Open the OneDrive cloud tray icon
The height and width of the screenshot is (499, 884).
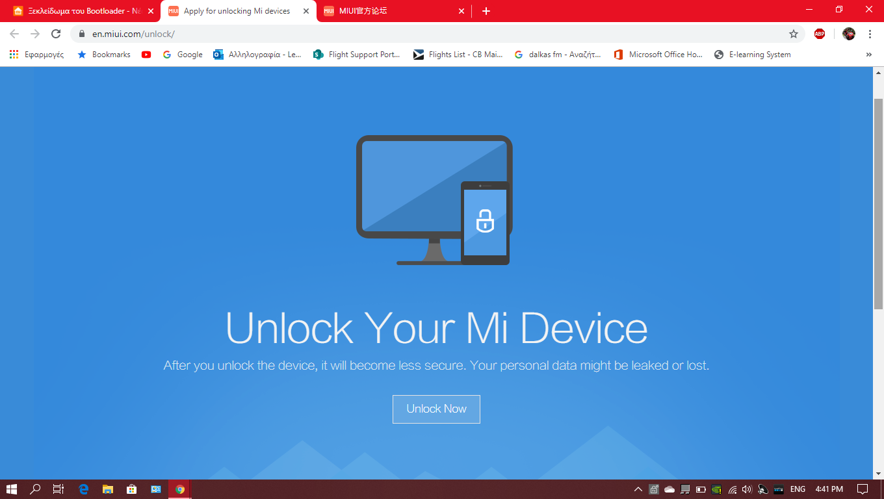pyautogui.click(x=669, y=489)
